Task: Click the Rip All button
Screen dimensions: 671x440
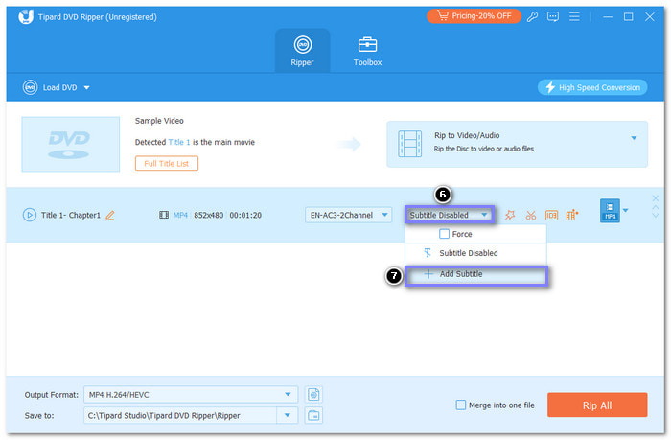Action: pos(597,405)
